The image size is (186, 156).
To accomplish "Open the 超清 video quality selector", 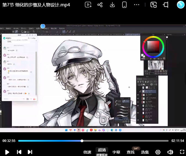I will [102, 150].
